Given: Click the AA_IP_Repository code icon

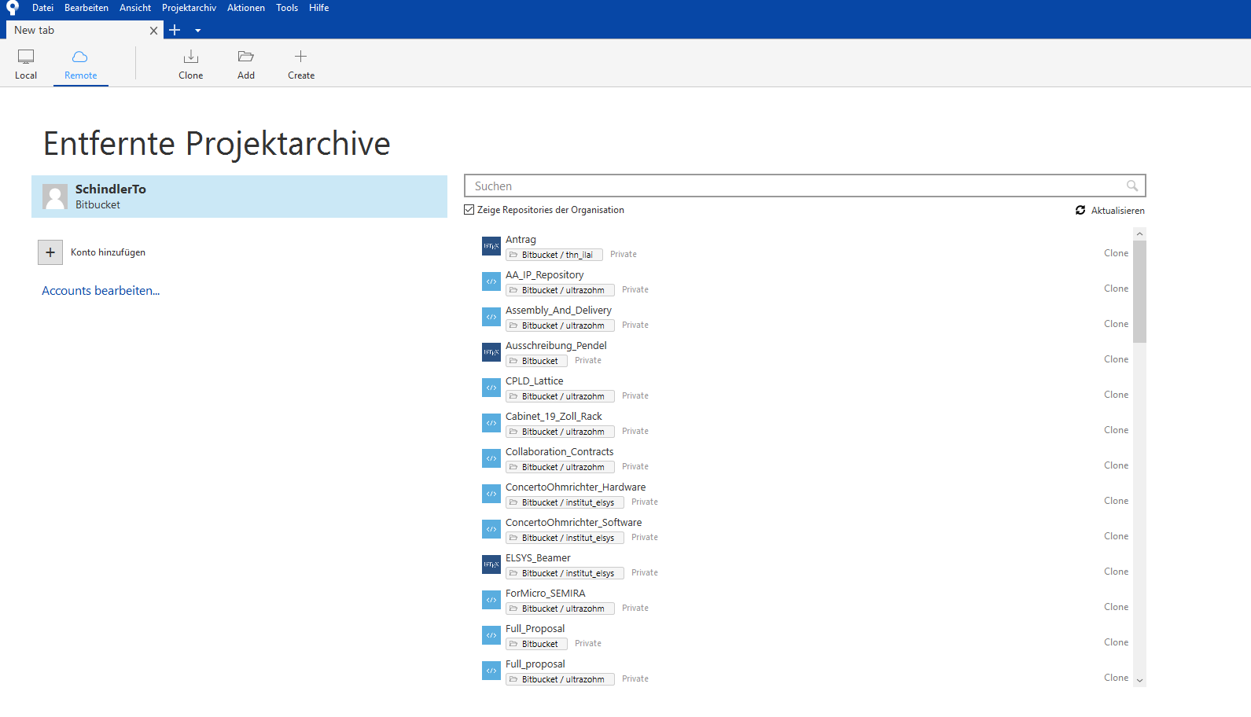Looking at the screenshot, I should (491, 281).
